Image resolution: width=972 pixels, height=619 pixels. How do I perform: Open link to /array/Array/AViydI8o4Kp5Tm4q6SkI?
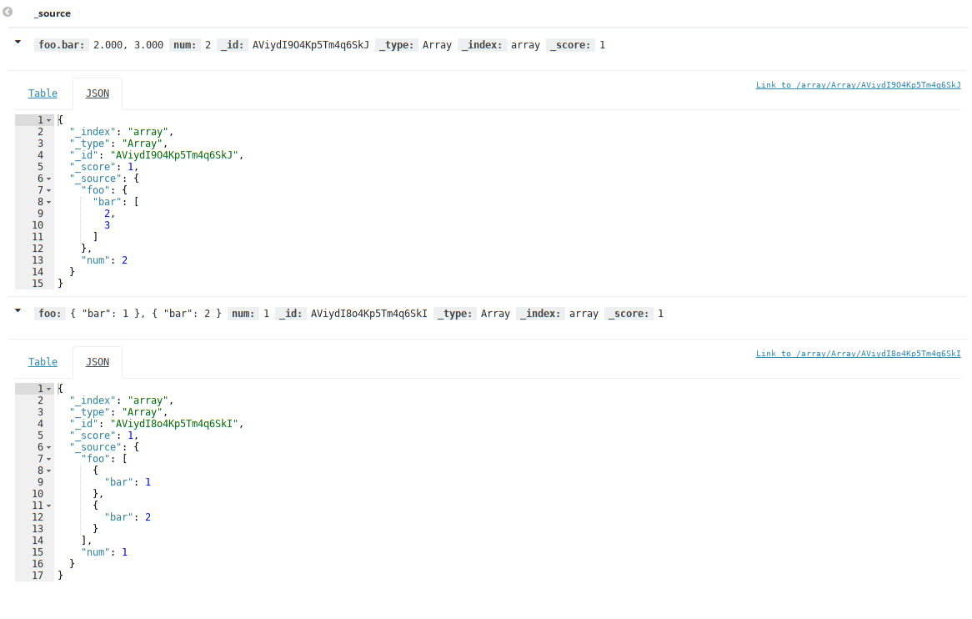[858, 354]
